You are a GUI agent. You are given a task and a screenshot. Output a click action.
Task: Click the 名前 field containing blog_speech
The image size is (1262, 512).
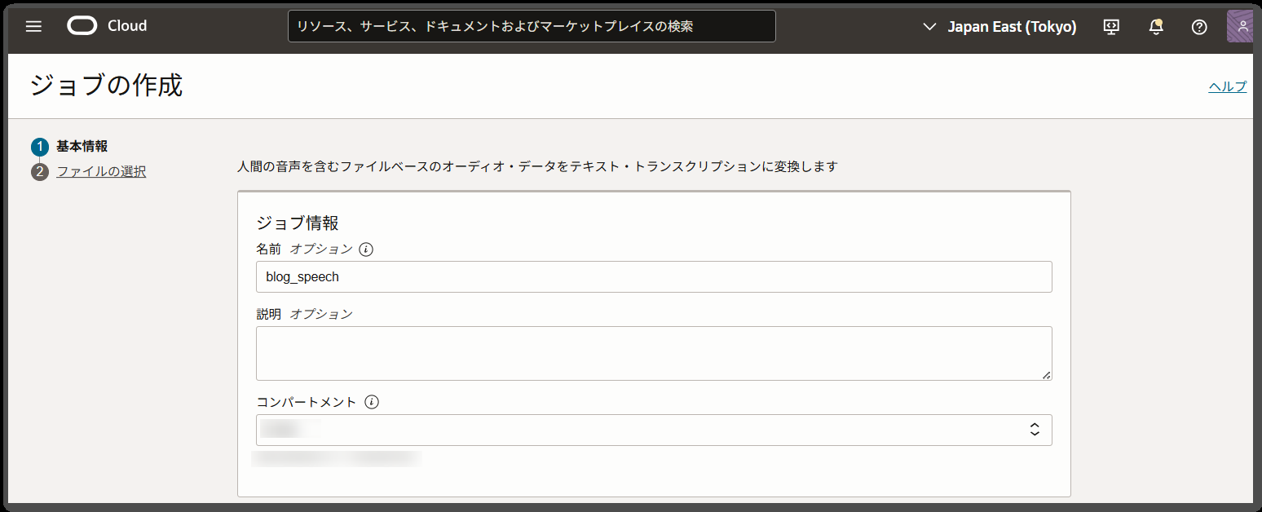[654, 276]
